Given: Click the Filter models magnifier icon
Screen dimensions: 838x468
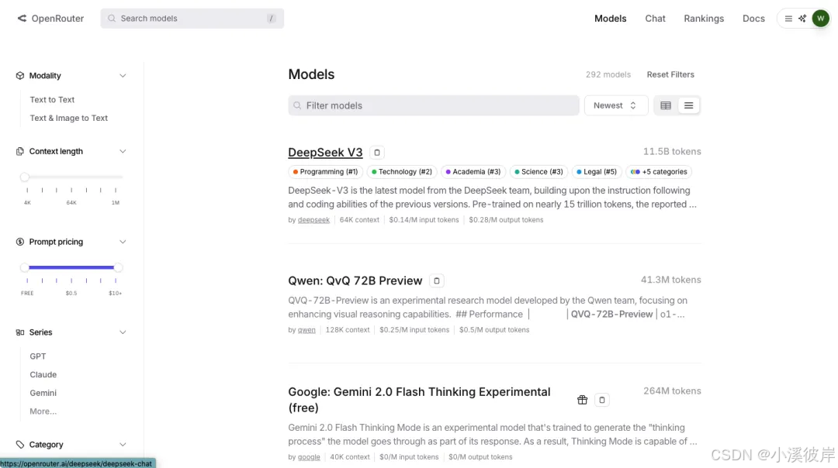Looking at the screenshot, I should [x=297, y=105].
